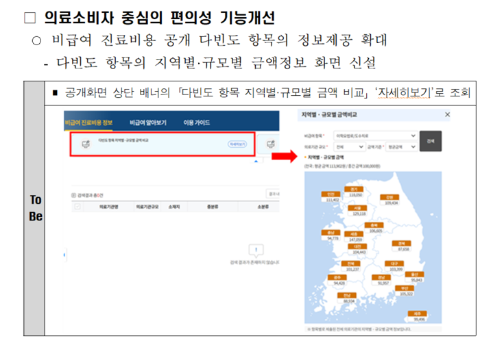Click the 소재지 column header
480x347 pixels.
tap(174, 207)
